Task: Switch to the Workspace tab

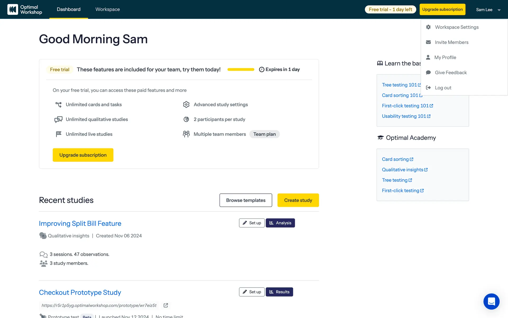Action: tap(107, 9)
